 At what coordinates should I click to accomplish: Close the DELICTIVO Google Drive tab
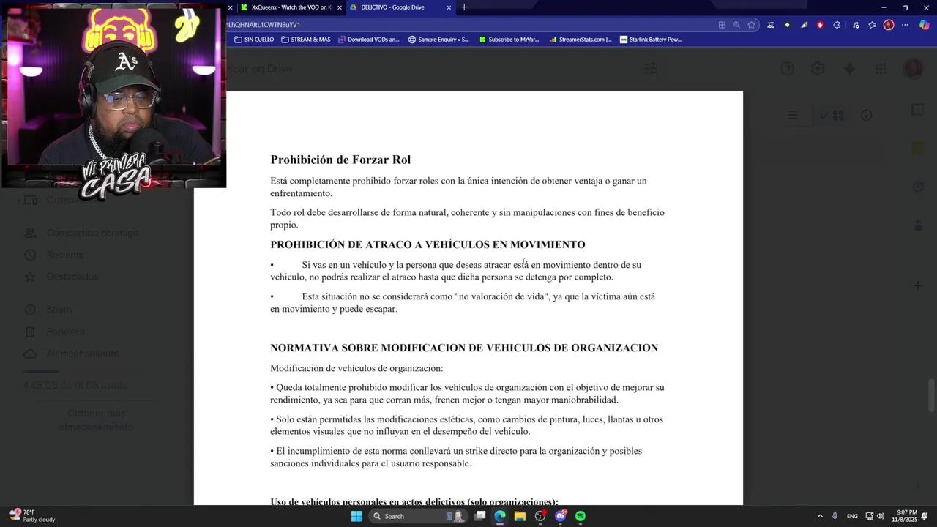[x=449, y=7]
